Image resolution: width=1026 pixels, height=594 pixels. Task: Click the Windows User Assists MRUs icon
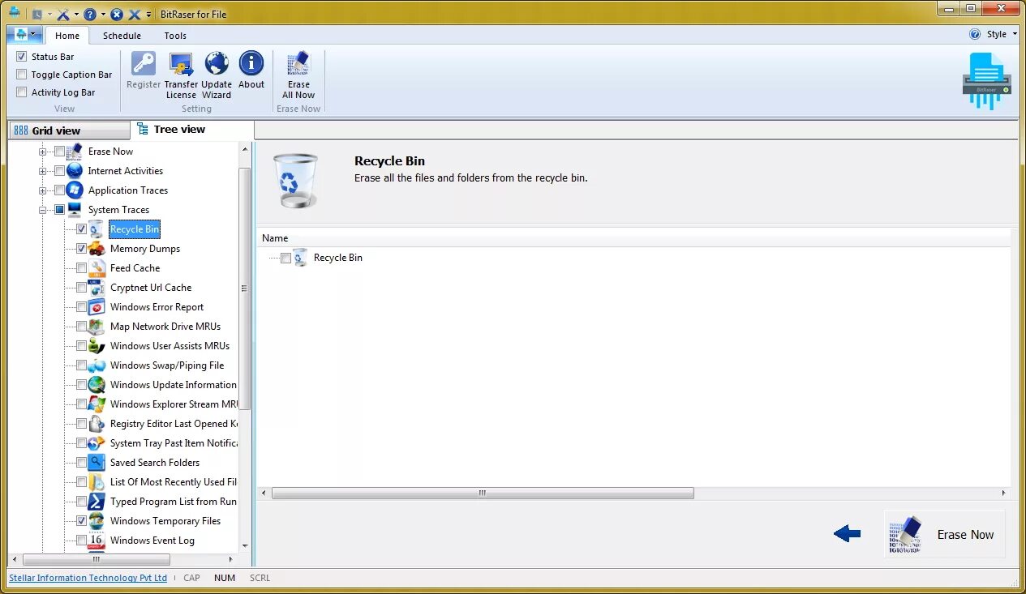pos(97,346)
